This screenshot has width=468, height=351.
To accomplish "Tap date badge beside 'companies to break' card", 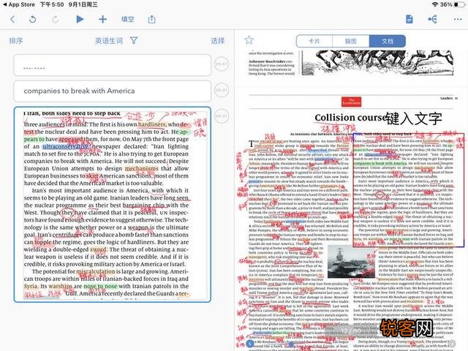I will (222, 90).
